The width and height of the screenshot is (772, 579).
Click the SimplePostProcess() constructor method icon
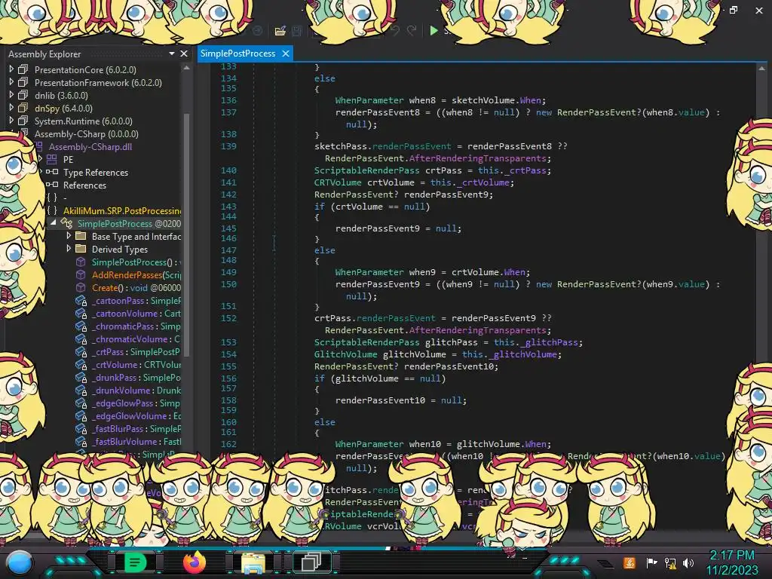click(81, 262)
